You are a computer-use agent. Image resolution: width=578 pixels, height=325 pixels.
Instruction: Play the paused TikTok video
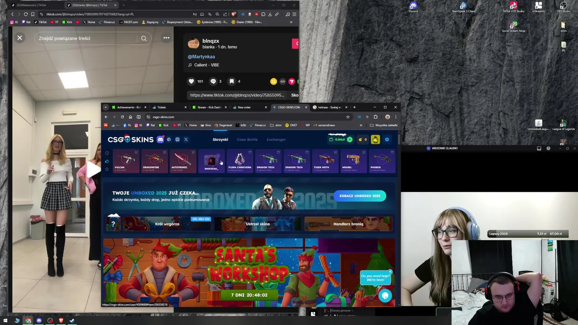coord(94,169)
